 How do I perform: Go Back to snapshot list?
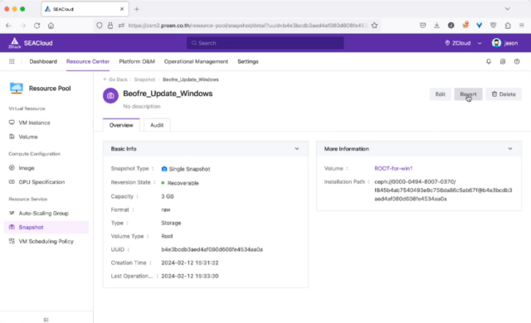click(x=115, y=80)
